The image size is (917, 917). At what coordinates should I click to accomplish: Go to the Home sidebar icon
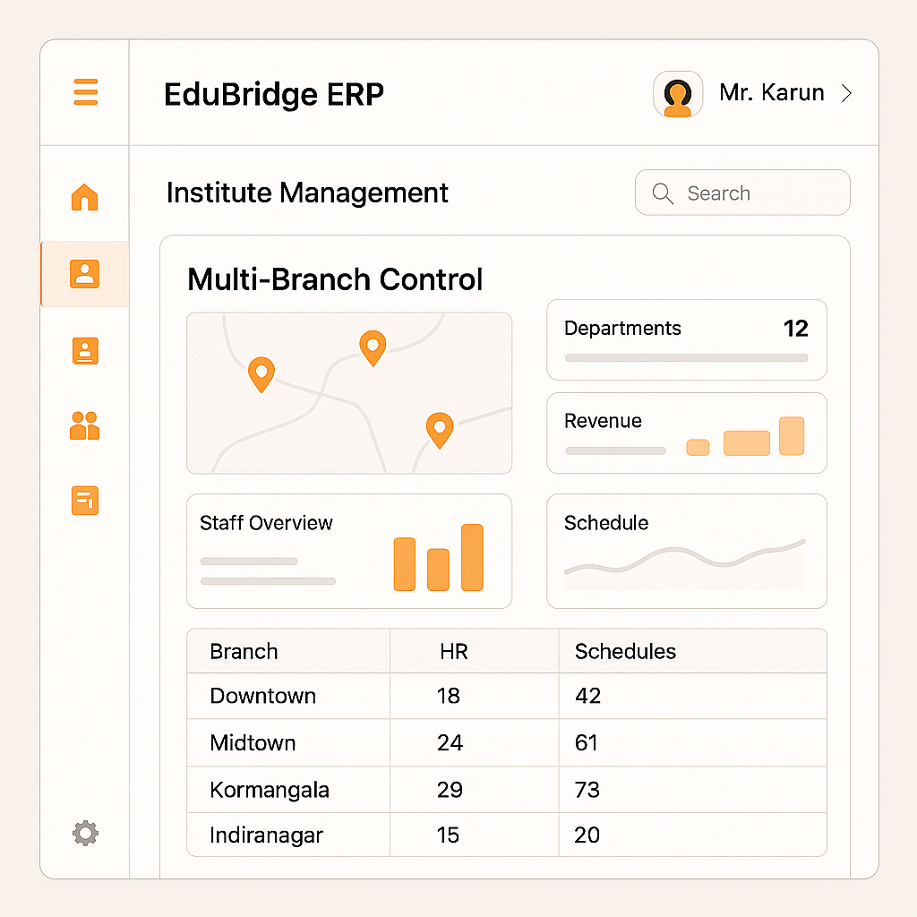tap(85, 196)
